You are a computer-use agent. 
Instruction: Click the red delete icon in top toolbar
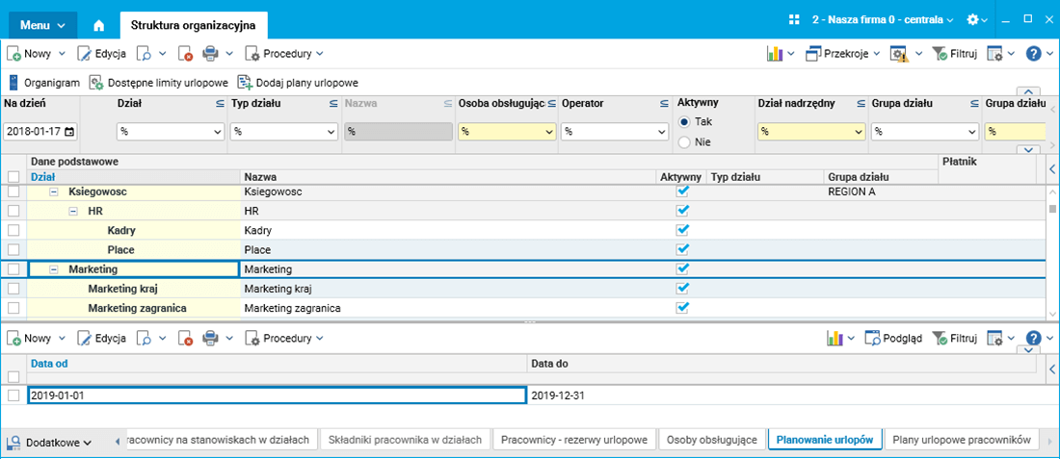pyautogui.click(x=185, y=54)
